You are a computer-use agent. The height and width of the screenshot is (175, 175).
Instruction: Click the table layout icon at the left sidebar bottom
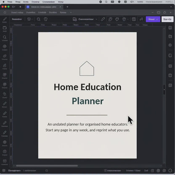tap(5, 161)
